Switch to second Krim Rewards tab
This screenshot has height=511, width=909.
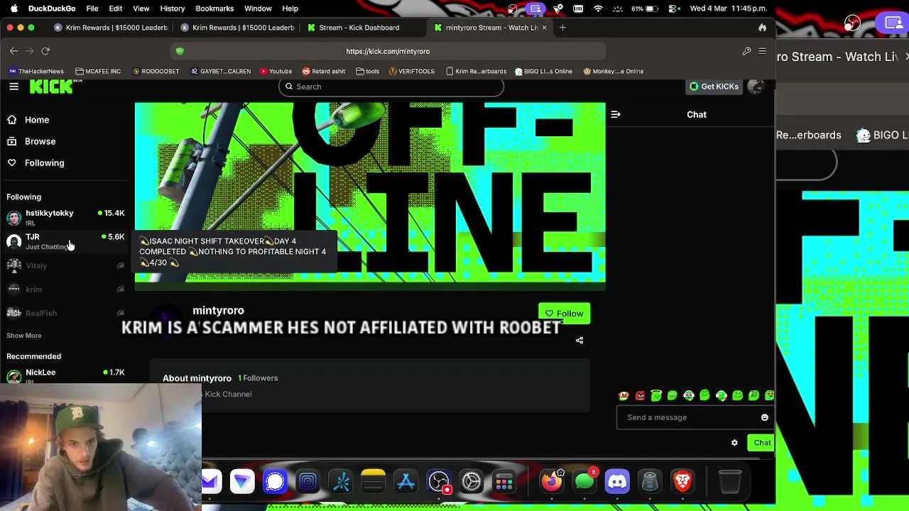(237, 28)
